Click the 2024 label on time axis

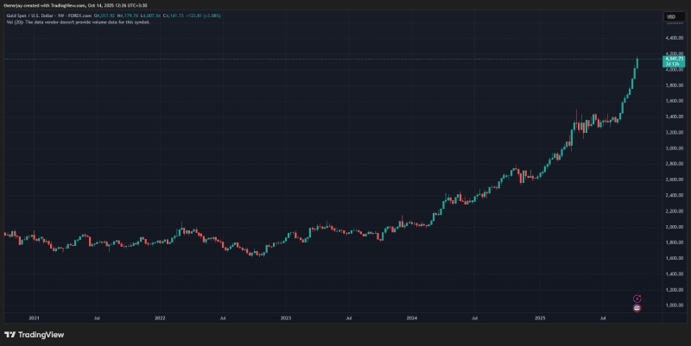412,318
